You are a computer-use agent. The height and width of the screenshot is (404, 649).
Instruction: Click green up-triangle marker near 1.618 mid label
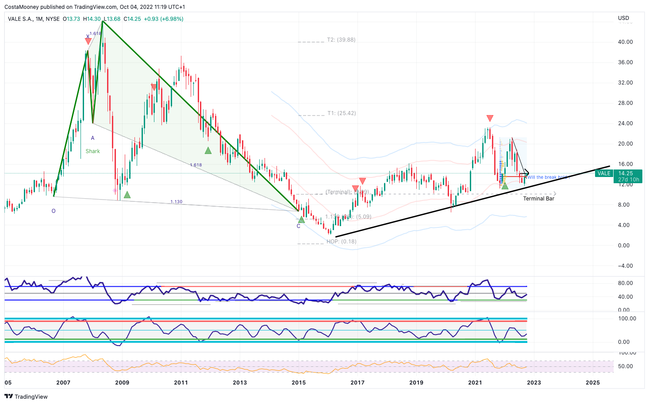coord(208,150)
